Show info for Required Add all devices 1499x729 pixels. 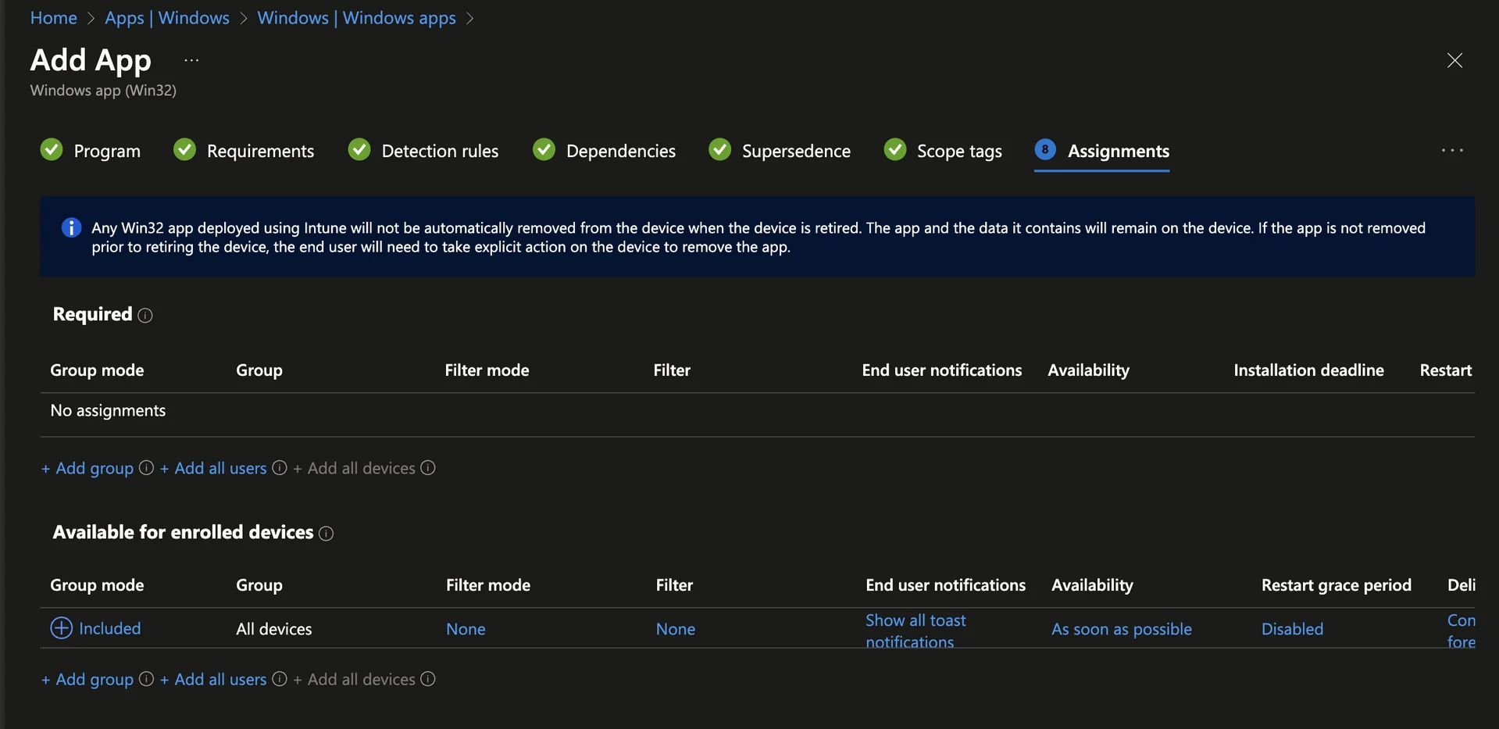point(428,467)
